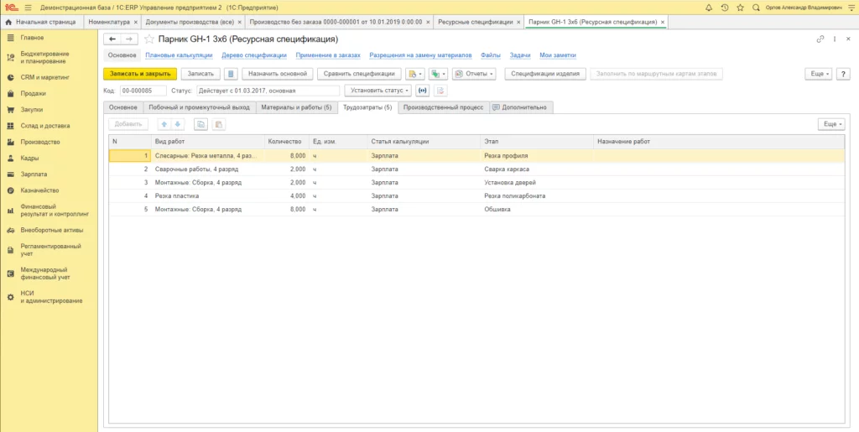The height and width of the screenshot is (432, 859).
Task: Open the history clock icon
Action: click(725, 7)
